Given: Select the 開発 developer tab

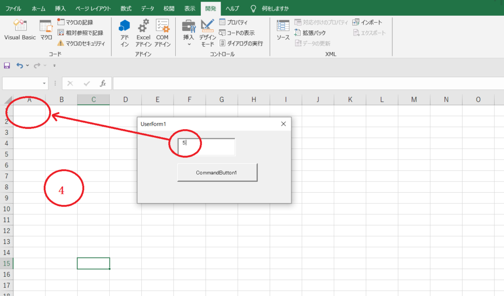Looking at the screenshot, I should click(211, 8).
